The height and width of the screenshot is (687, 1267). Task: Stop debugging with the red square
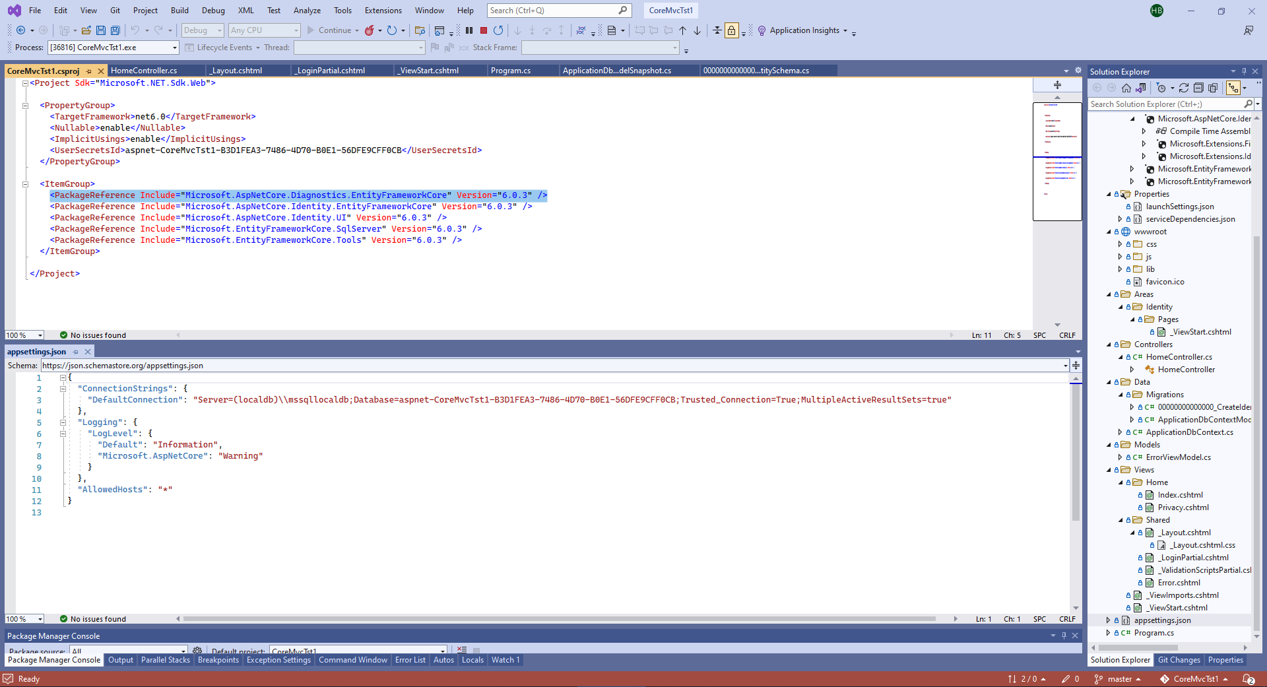pyautogui.click(x=484, y=30)
